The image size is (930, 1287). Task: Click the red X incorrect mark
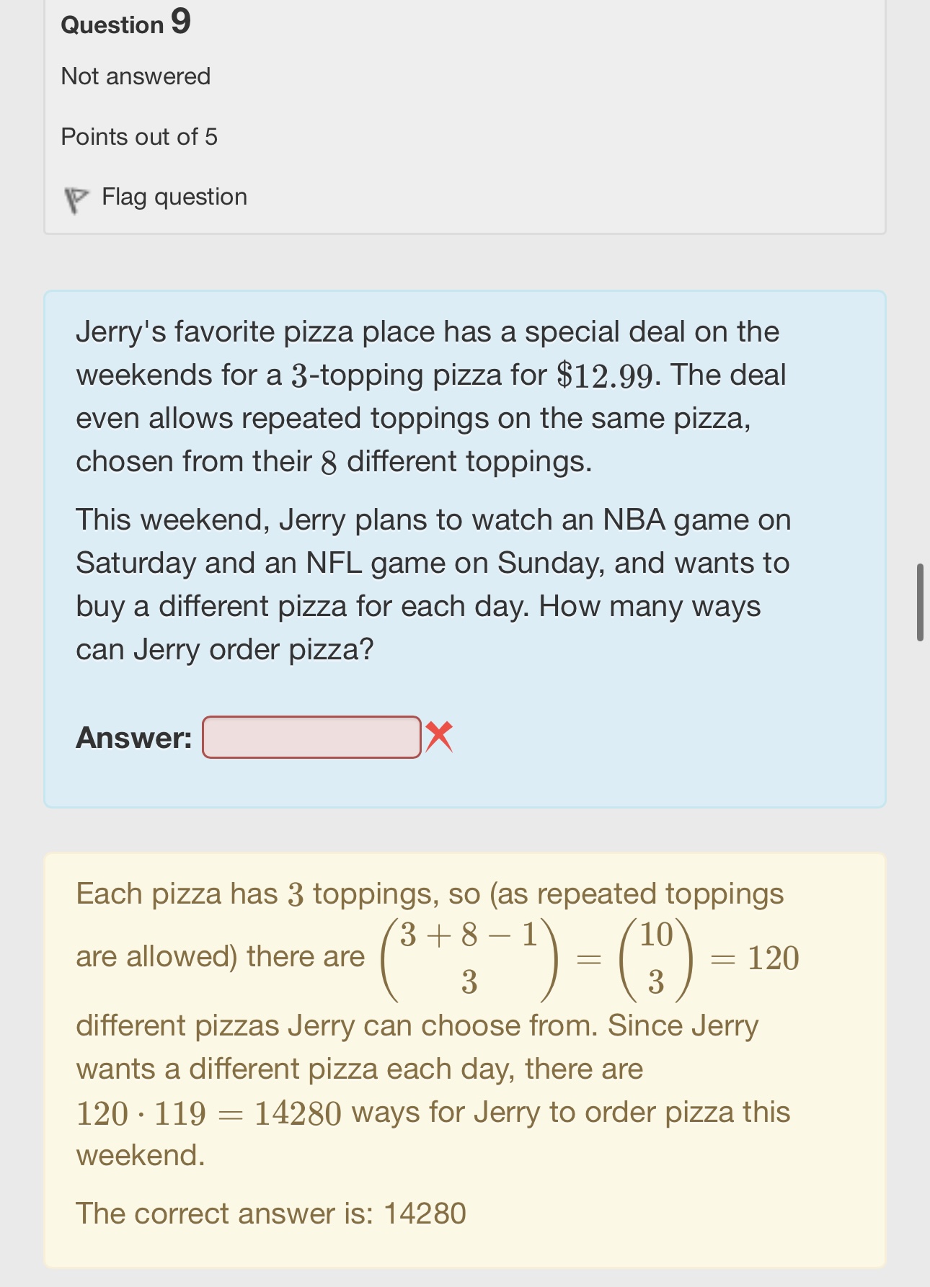point(439,737)
